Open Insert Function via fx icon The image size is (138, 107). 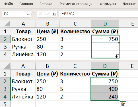click(x=54, y=14)
